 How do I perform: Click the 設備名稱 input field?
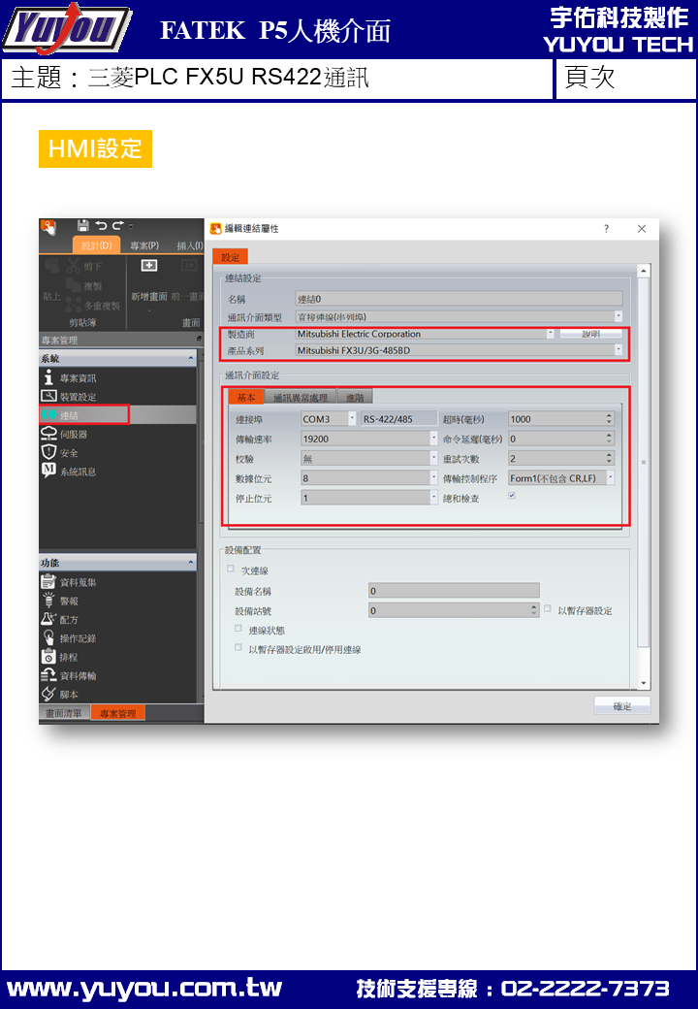click(454, 591)
